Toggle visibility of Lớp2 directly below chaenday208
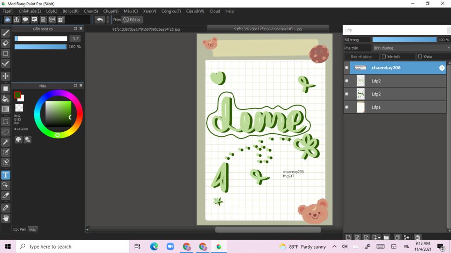Screen dimensions: 451x253 347,81
